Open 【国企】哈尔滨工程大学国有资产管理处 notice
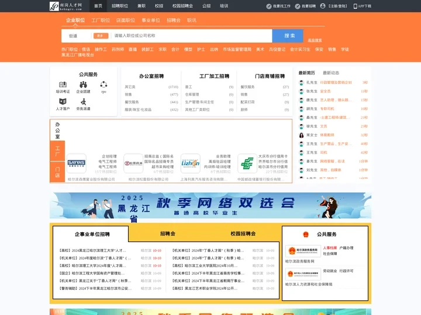 click(x=92, y=273)
